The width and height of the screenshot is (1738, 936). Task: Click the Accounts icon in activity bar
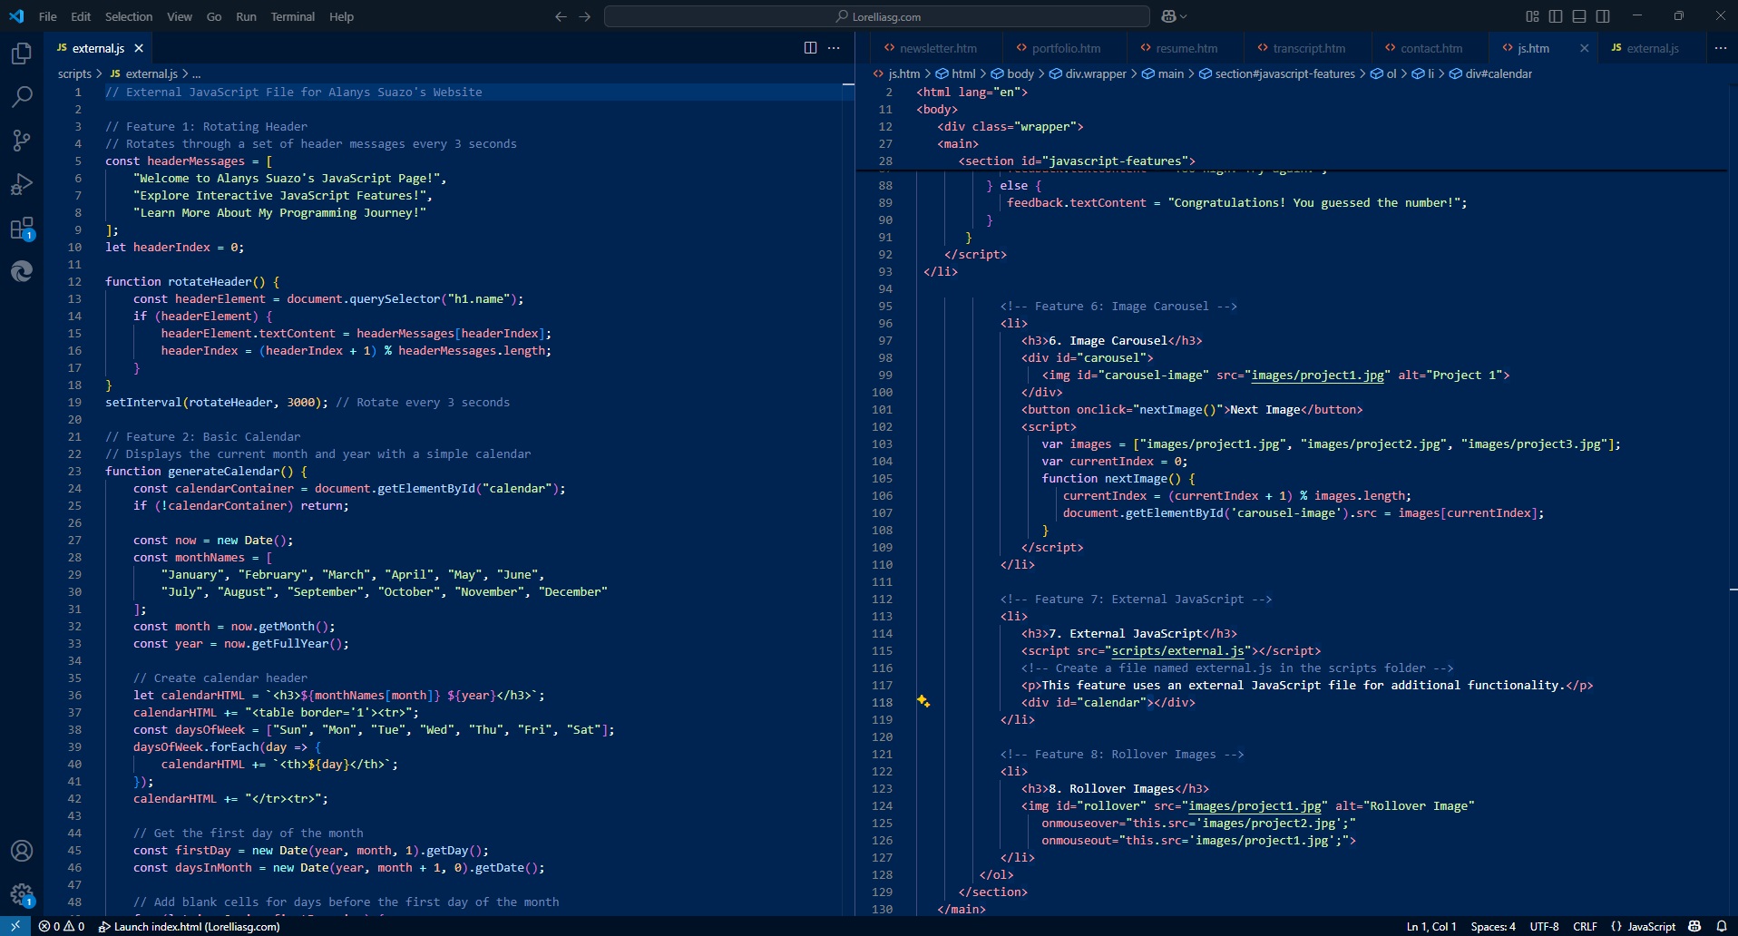click(22, 851)
